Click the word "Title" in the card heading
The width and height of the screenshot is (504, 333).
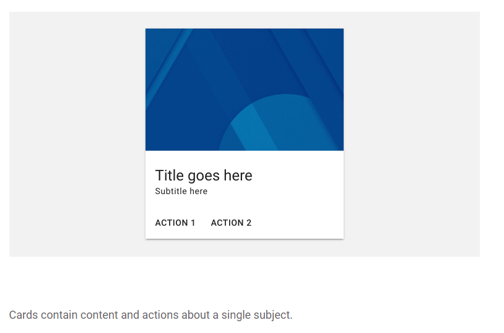coord(169,175)
